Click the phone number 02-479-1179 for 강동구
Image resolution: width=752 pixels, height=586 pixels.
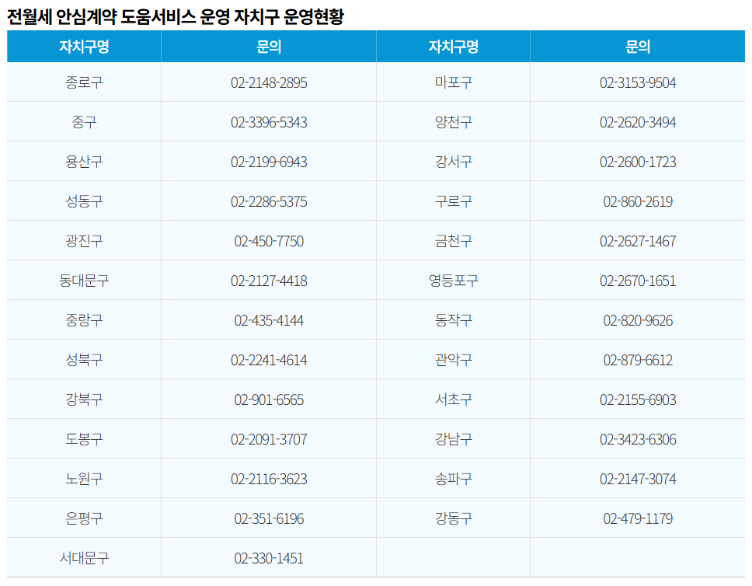[x=637, y=518]
